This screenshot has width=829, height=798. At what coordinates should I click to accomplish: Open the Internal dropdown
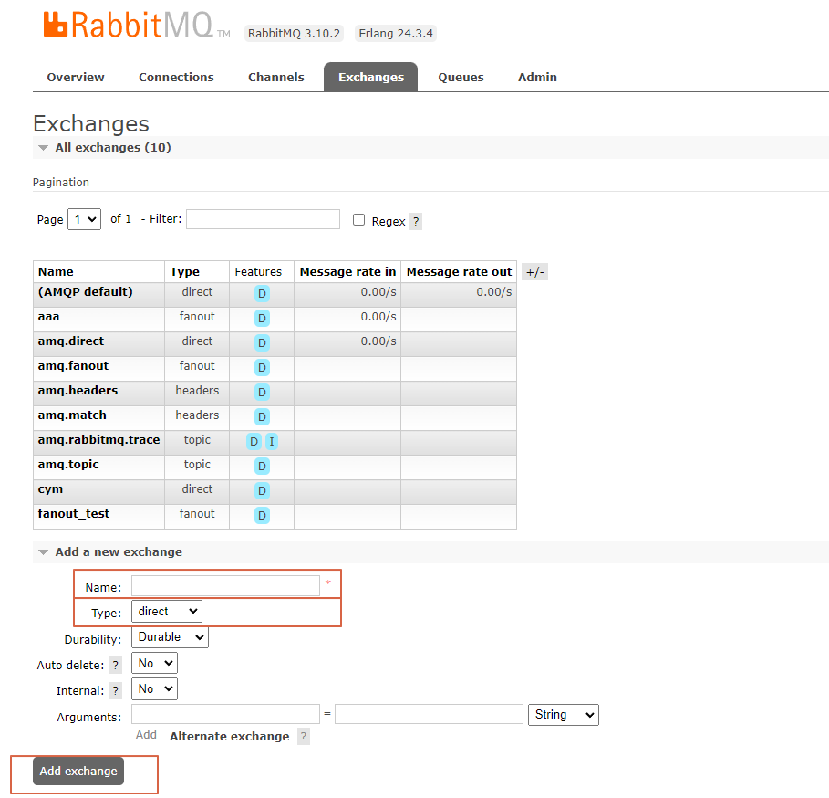tap(154, 689)
